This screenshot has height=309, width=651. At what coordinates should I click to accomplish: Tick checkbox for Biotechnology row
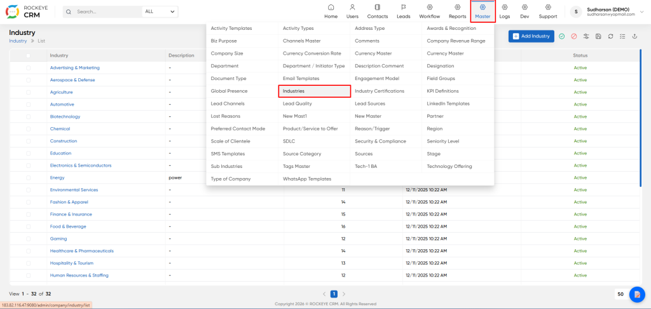(x=28, y=117)
